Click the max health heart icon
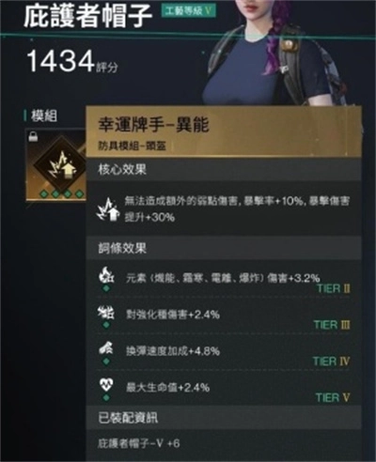Image resolution: width=376 pixels, height=462 pixels. pyautogui.click(x=106, y=385)
